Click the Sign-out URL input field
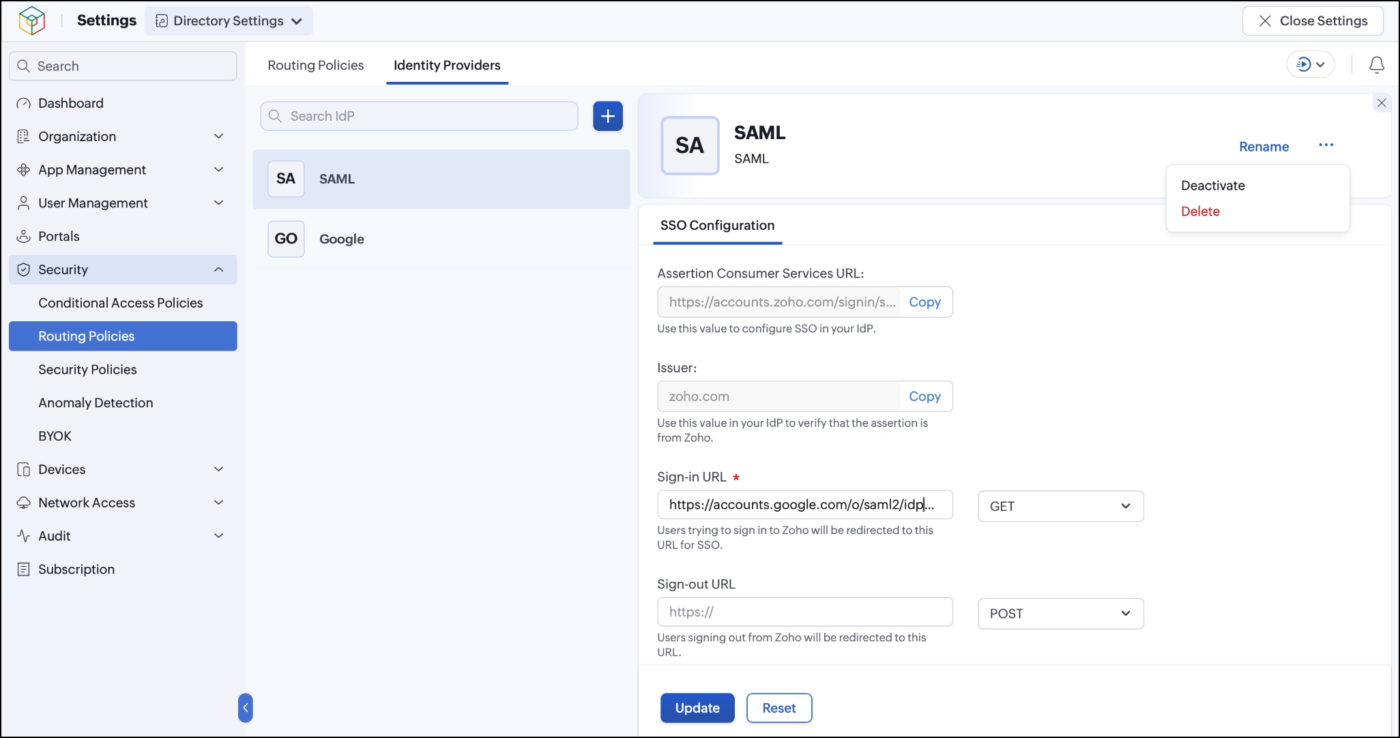 tap(805, 612)
